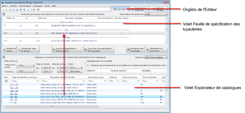Viewport: 245px width, 113px height.
Task: Click the Help question-mark toolbar icon
Action: 38,10
